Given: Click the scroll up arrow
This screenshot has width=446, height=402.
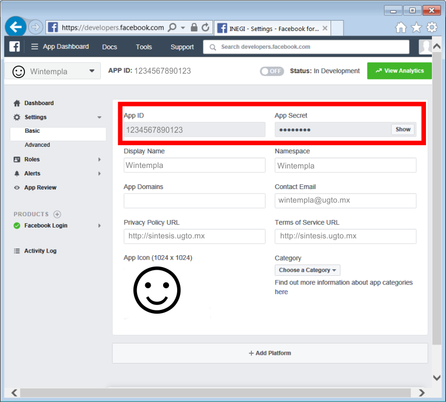Looking at the screenshot, I should click(x=437, y=46).
